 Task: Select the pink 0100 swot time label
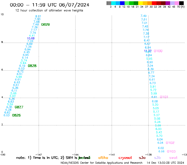pos(158,51)
